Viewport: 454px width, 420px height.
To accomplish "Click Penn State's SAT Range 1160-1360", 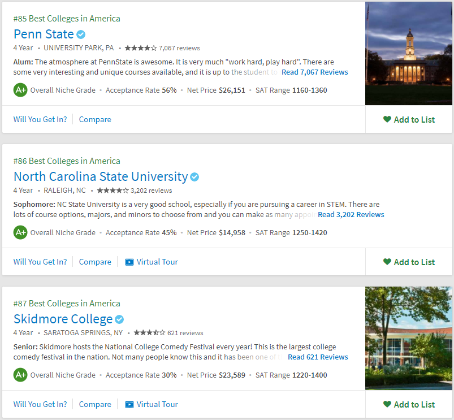I will (x=291, y=90).
